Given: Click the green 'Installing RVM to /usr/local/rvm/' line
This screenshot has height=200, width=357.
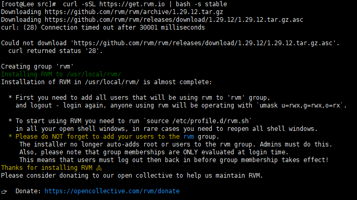Looking at the screenshot, I should coord(61,74).
